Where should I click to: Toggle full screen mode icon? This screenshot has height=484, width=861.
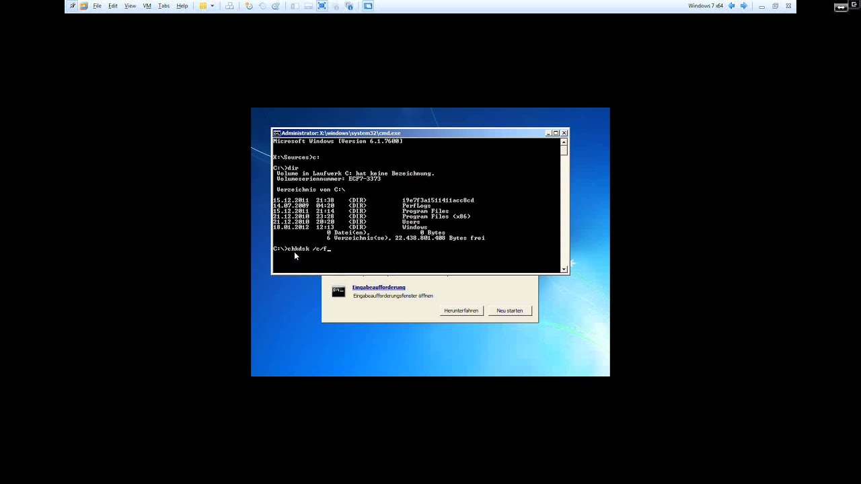click(322, 6)
